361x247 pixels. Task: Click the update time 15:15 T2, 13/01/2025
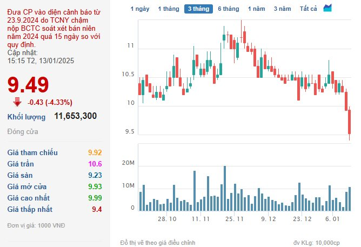point(41,61)
